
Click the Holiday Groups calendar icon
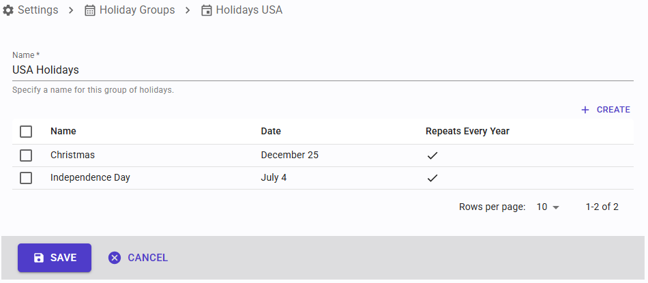(x=90, y=10)
